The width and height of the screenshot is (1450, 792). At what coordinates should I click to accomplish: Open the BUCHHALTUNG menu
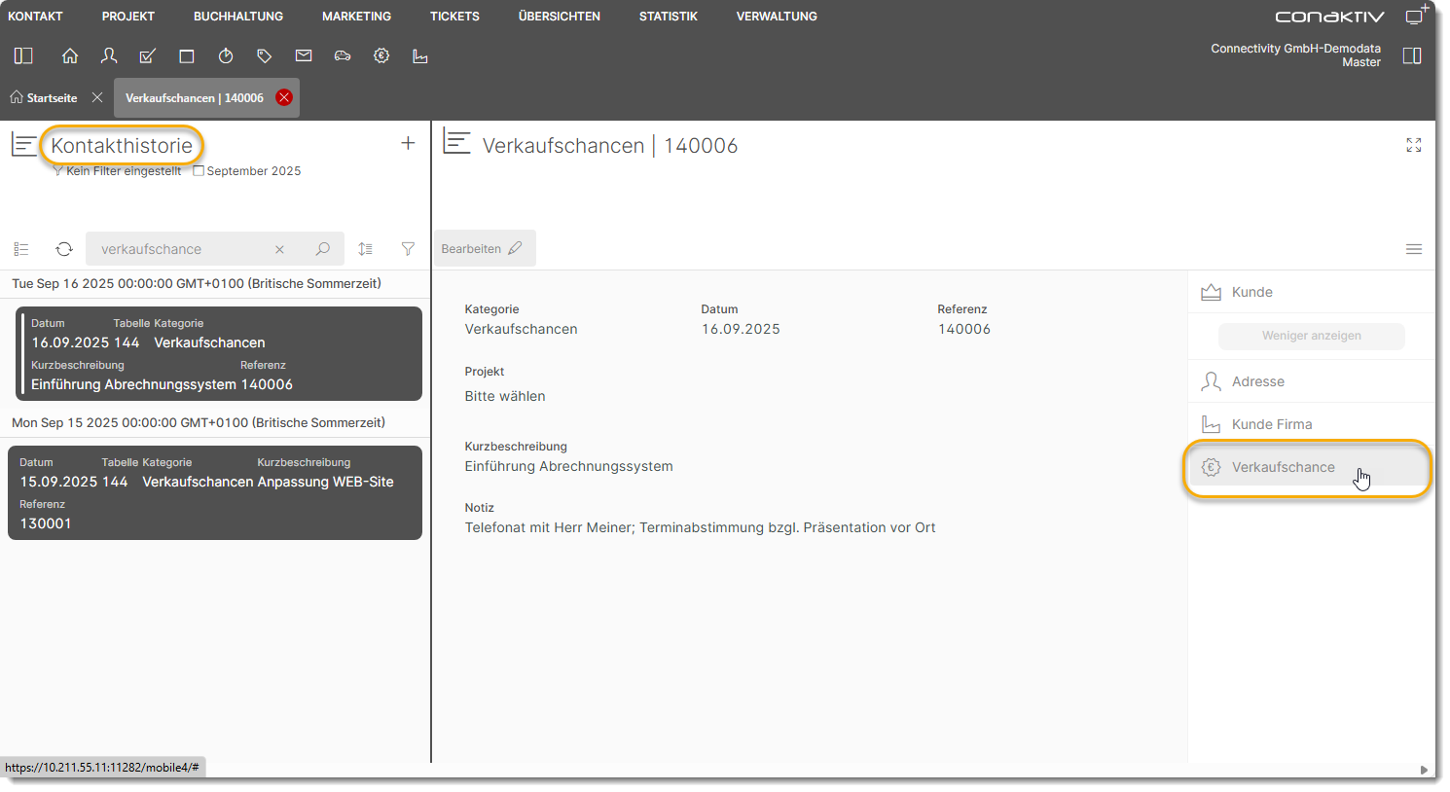238,17
